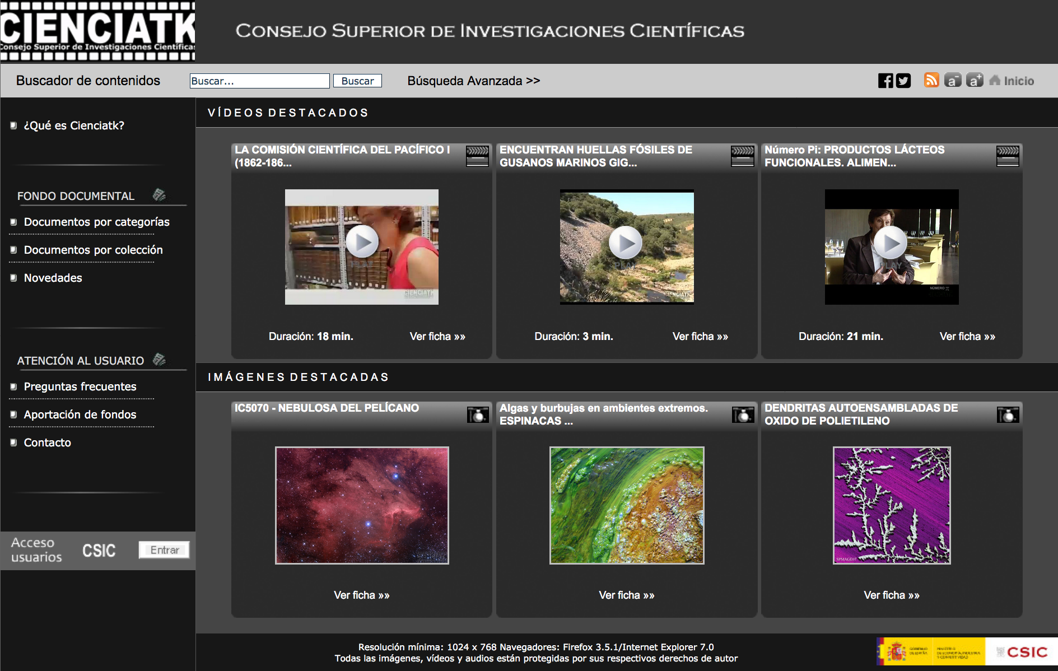Open the green algae image thumbnail

627,505
